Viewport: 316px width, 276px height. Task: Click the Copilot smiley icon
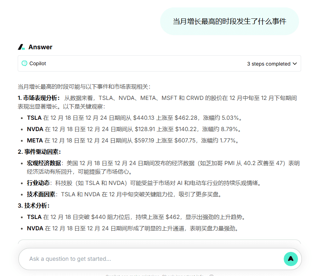coord(24,63)
